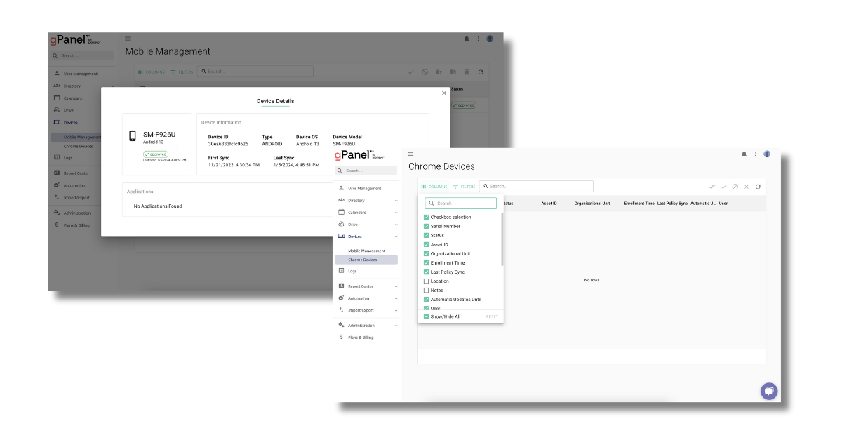Click Drive icon in Mobile Management sidebar

click(57, 110)
